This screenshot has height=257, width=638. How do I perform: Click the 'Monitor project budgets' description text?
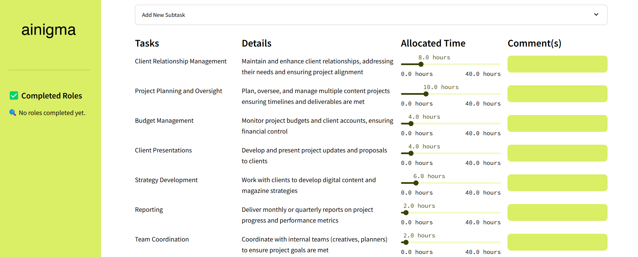point(317,126)
